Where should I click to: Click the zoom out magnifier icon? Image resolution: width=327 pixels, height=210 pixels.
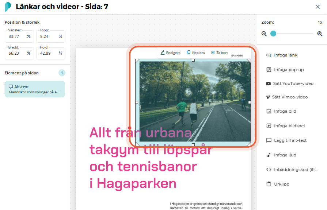click(x=264, y=34)
